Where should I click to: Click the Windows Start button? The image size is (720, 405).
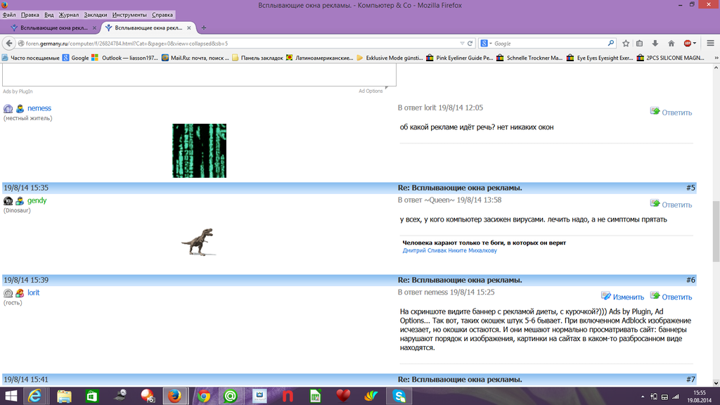11,396
